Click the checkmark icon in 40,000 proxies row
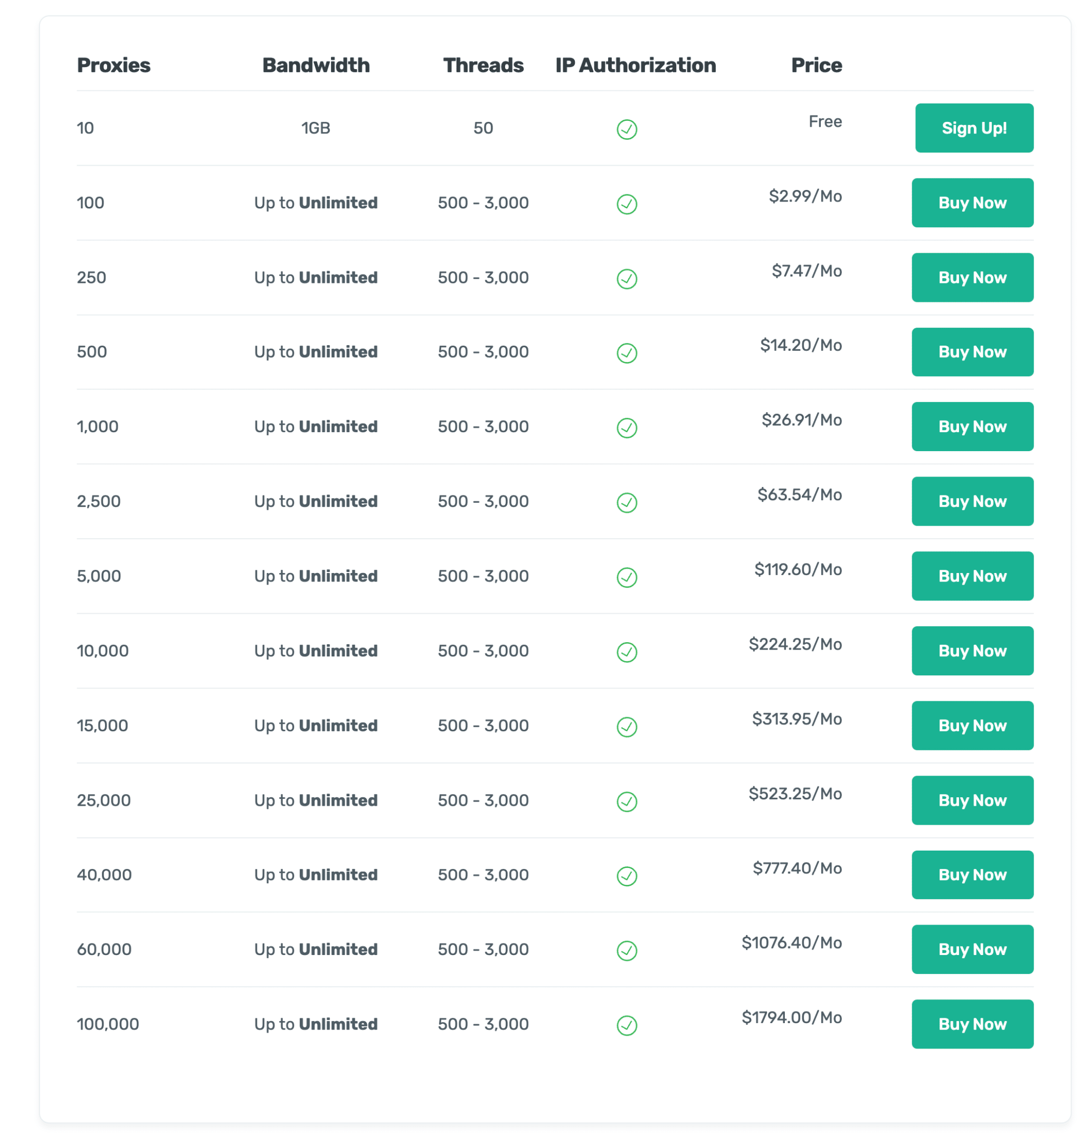1081x1145 pixels. pos(627,876)
